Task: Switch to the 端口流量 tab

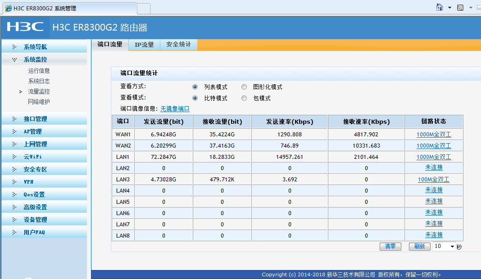Action: pos(110,45)
